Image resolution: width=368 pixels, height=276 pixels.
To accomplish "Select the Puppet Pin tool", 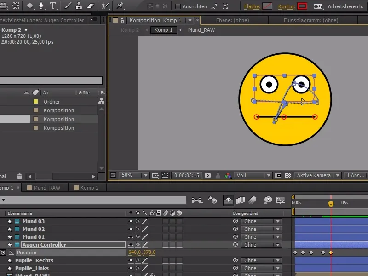I will [x=120, y=6].
